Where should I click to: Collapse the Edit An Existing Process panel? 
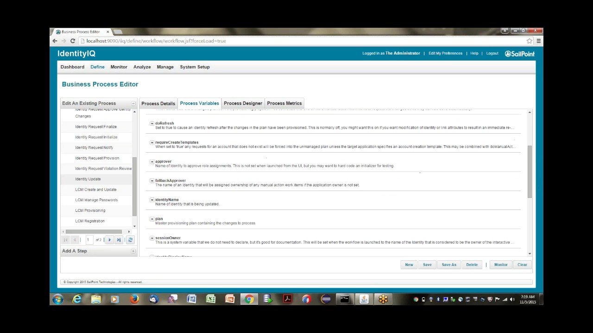tap(133, 104)
